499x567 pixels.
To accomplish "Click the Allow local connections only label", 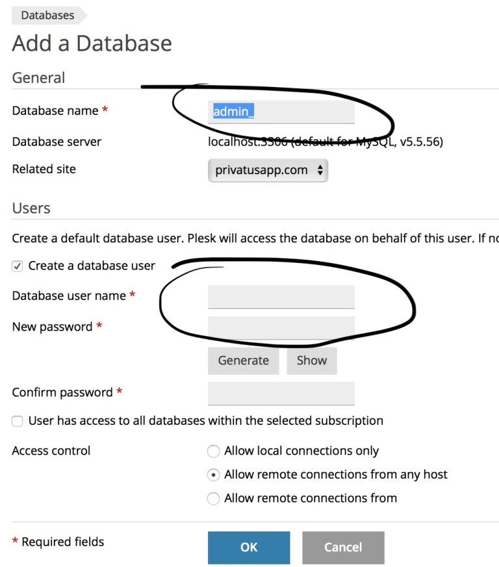I will pos(301,451).
